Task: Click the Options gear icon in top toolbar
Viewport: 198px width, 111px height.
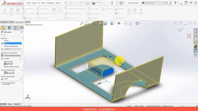Action: click(x=121, y=3)
